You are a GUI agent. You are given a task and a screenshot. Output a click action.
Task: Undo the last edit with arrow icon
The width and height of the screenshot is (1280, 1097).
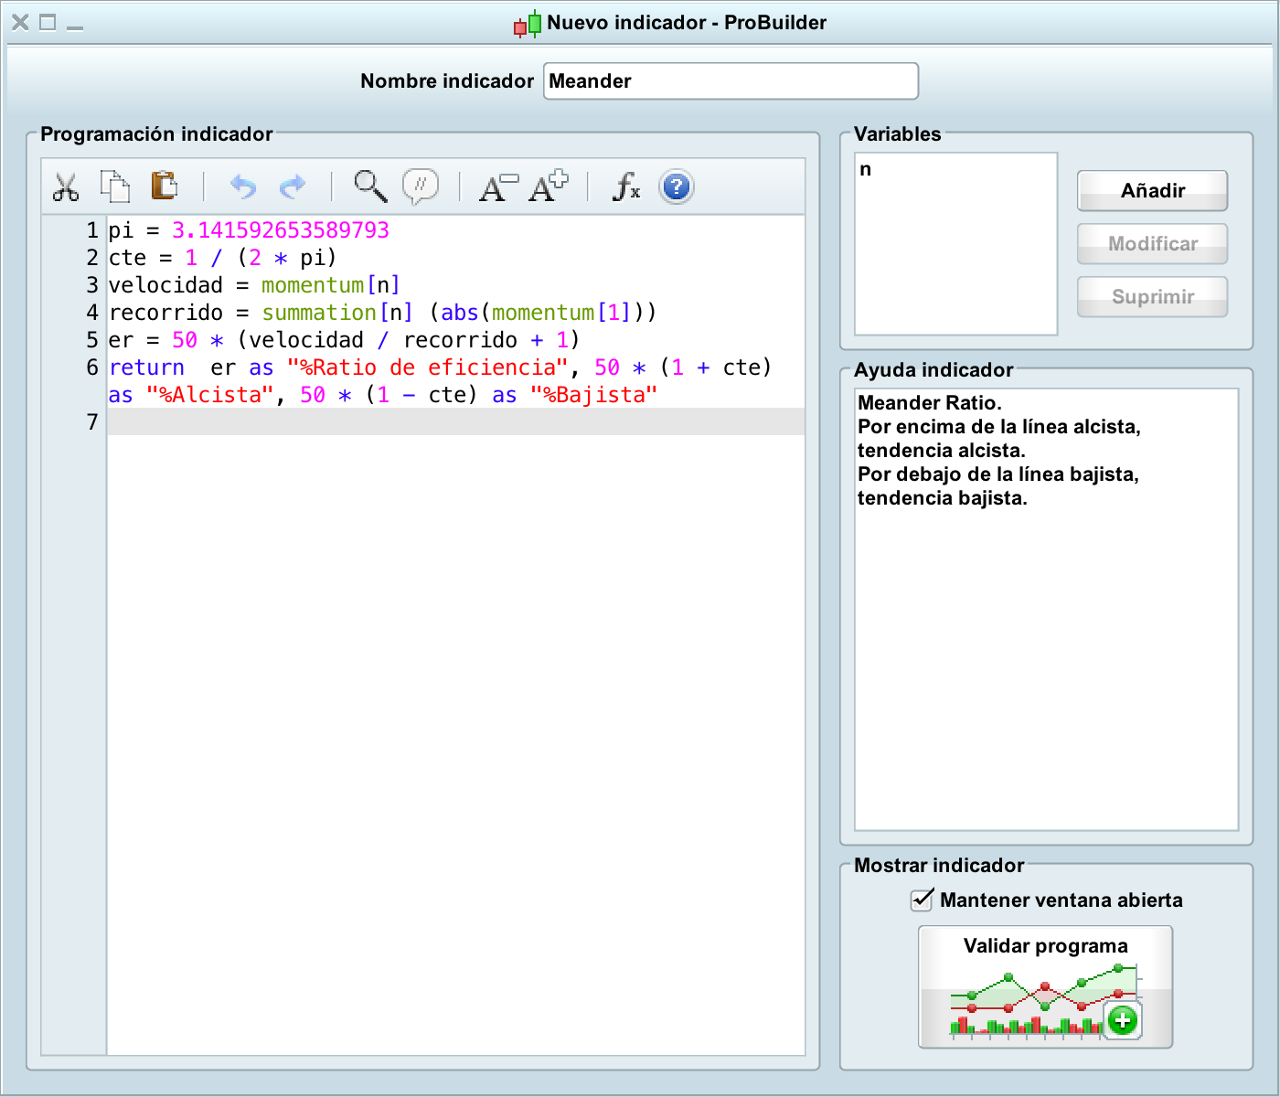(242, 187)
